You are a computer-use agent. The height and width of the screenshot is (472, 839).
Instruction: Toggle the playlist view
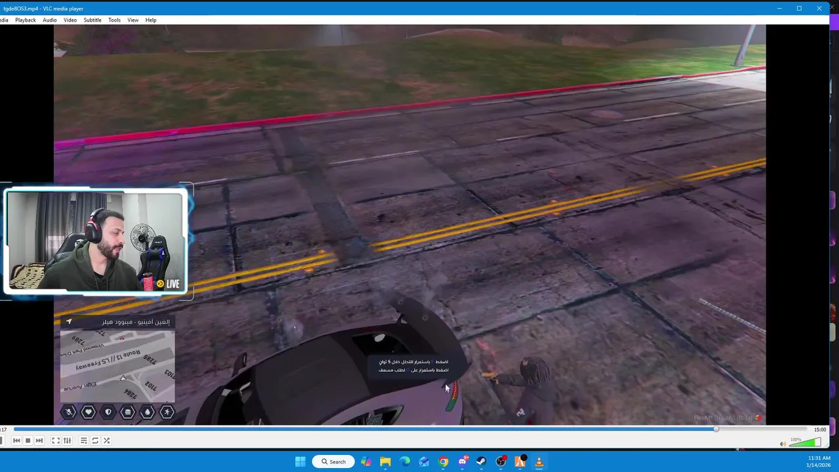pyautogui.click(x=84, y=441)
